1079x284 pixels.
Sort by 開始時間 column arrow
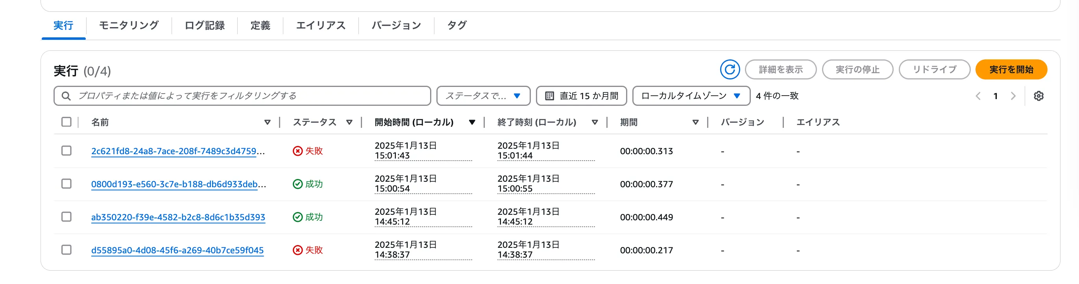click(472, 122)
